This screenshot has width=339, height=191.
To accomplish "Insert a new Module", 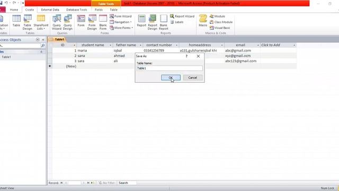I will pos(217,16).
